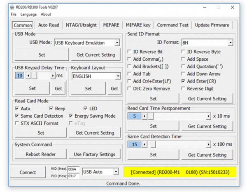Screen dimensions: 247x192
Task: Toggle the LED checkbox
Action: pyautogui.click(x=85, y=109)
